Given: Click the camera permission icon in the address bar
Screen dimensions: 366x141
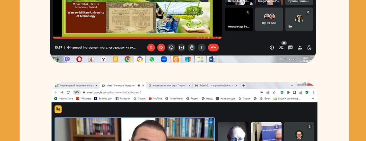Looking at the screenshot, I should pos(262,92).
